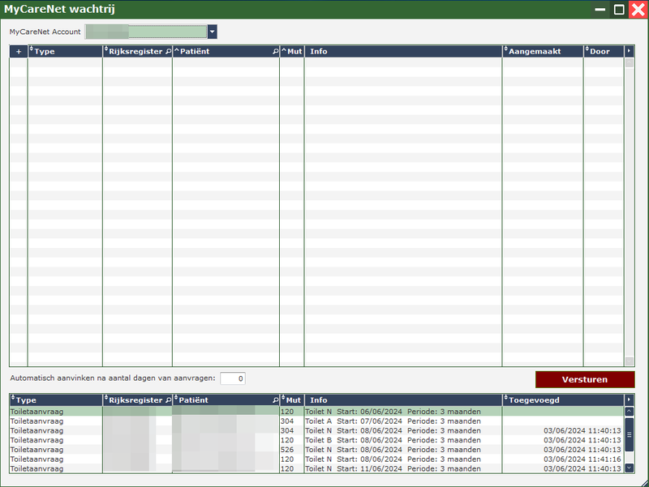Expand lower table column arrow icon
Image resolution: width=649 pixels, height=487 pixels.
point(630,399)
